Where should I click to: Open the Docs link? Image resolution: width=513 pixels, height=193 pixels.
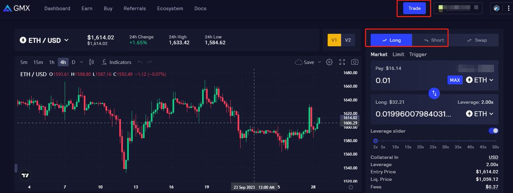pos(200,9)
